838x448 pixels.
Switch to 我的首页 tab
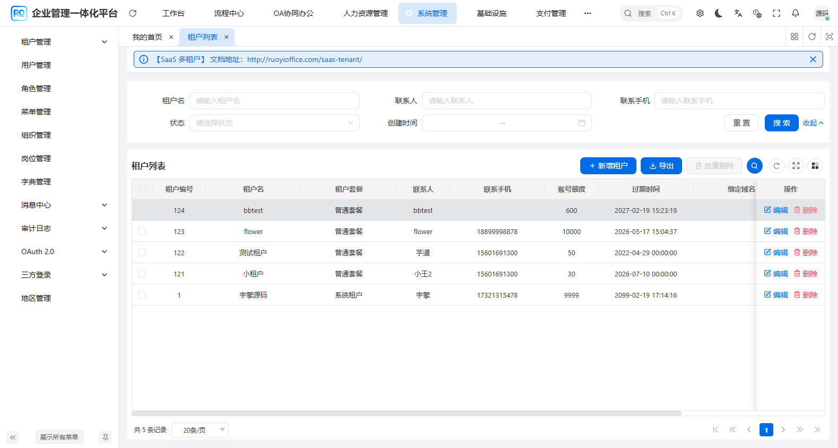point(147,37)
